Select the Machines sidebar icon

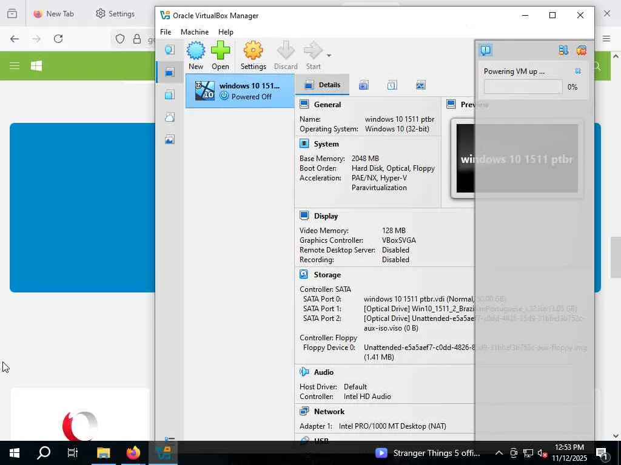click(x=170, y=72)
